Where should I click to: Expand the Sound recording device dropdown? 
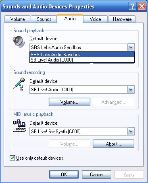pos(131,90)
